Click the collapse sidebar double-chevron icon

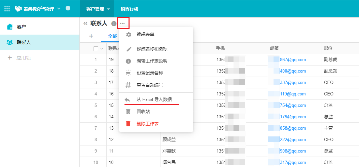point(85,23)
